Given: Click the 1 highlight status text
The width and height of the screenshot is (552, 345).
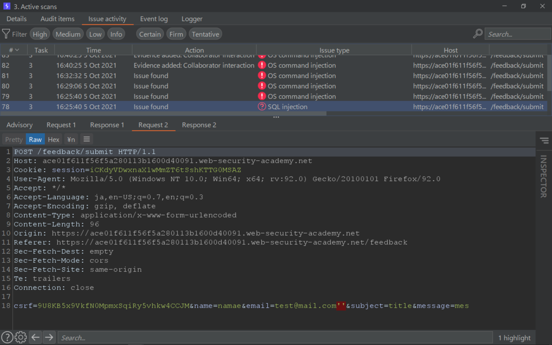Looking at the screenshot, I should [514, 338].
